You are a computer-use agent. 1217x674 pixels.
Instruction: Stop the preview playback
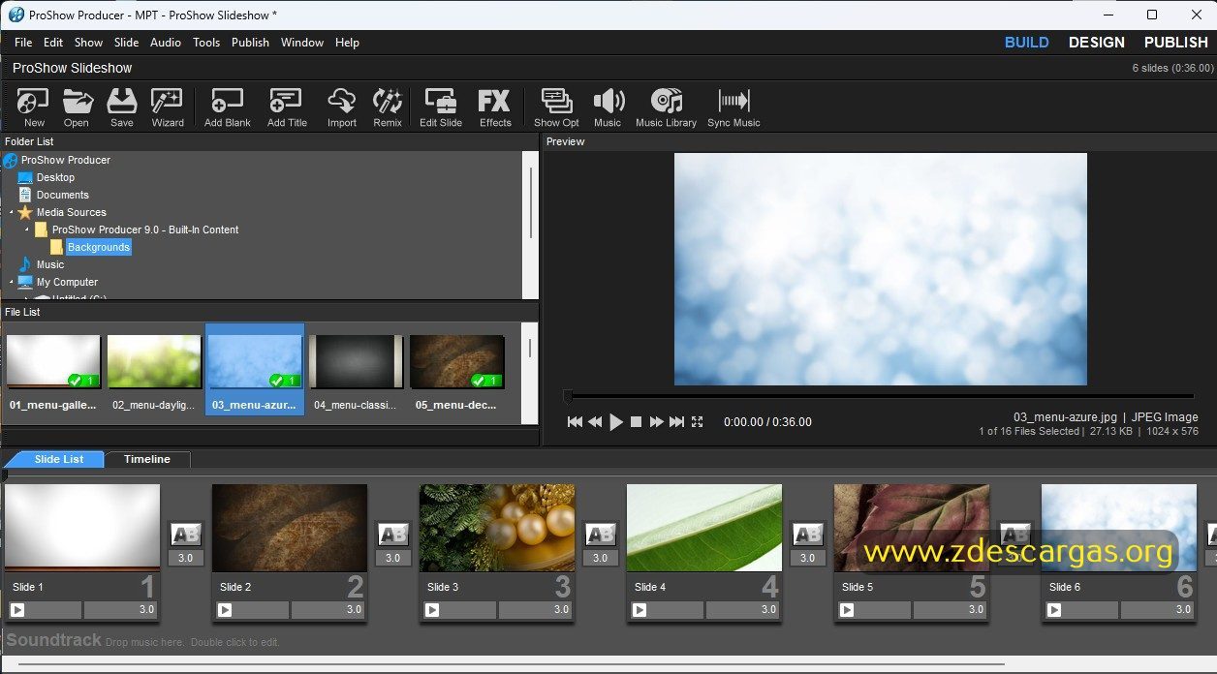(x=637, y=422)
